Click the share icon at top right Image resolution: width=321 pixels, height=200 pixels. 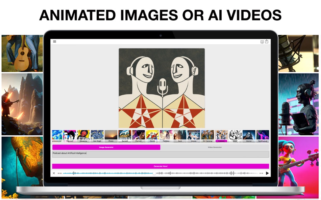[x=267, y=41]
